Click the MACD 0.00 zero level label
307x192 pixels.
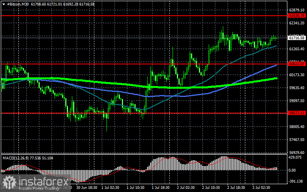pyautogui.click(x=292, y=170)
